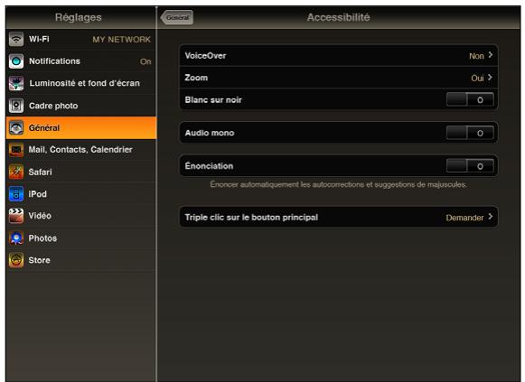
Task: Select Notifications in the settings list
Action: coord(81,61)
